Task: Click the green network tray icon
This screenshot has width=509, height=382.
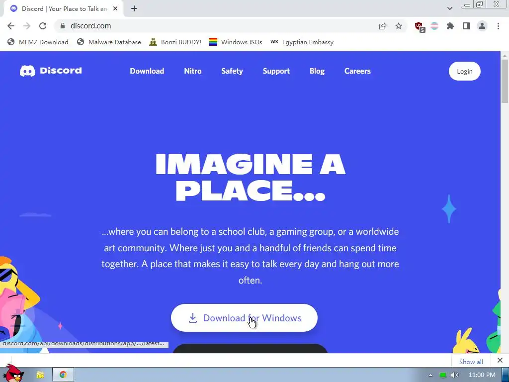Action: coord(442,375)
